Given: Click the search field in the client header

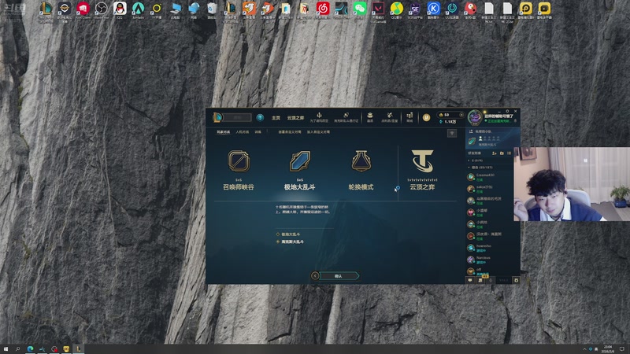Looking at the screenshot, I should click(x=237, y=117).
